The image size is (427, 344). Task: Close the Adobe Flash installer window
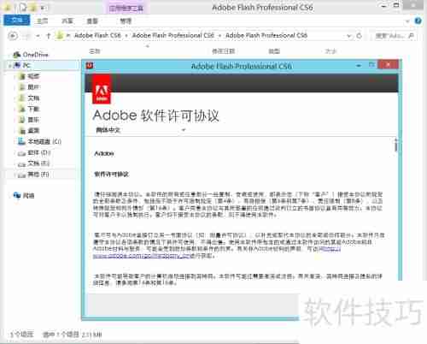pos(388,65)
